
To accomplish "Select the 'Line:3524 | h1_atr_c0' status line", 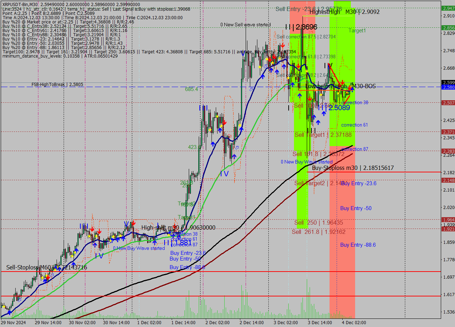I will (x=96, y=9).
